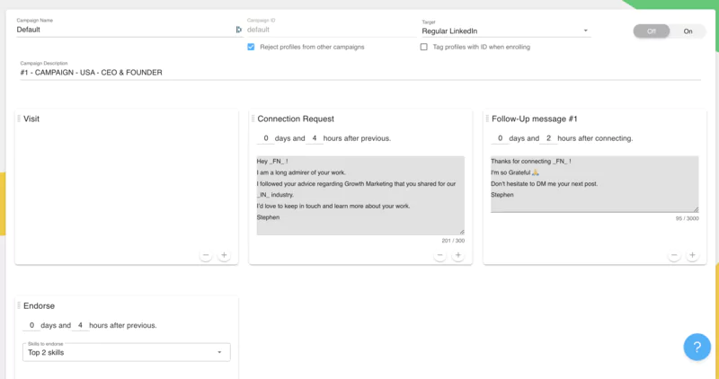Click the minus button on the Visit card
Viewport: 719px width, 379px height.
(206, 255)
